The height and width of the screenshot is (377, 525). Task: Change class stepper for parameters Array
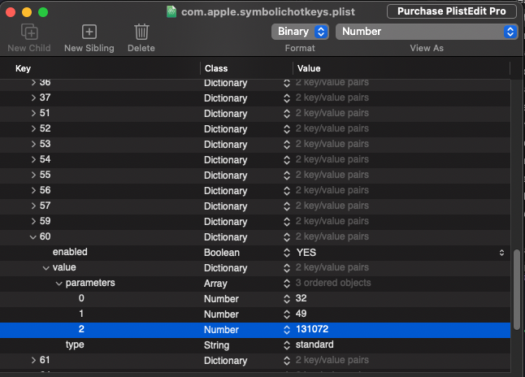[x=287, y=284]
